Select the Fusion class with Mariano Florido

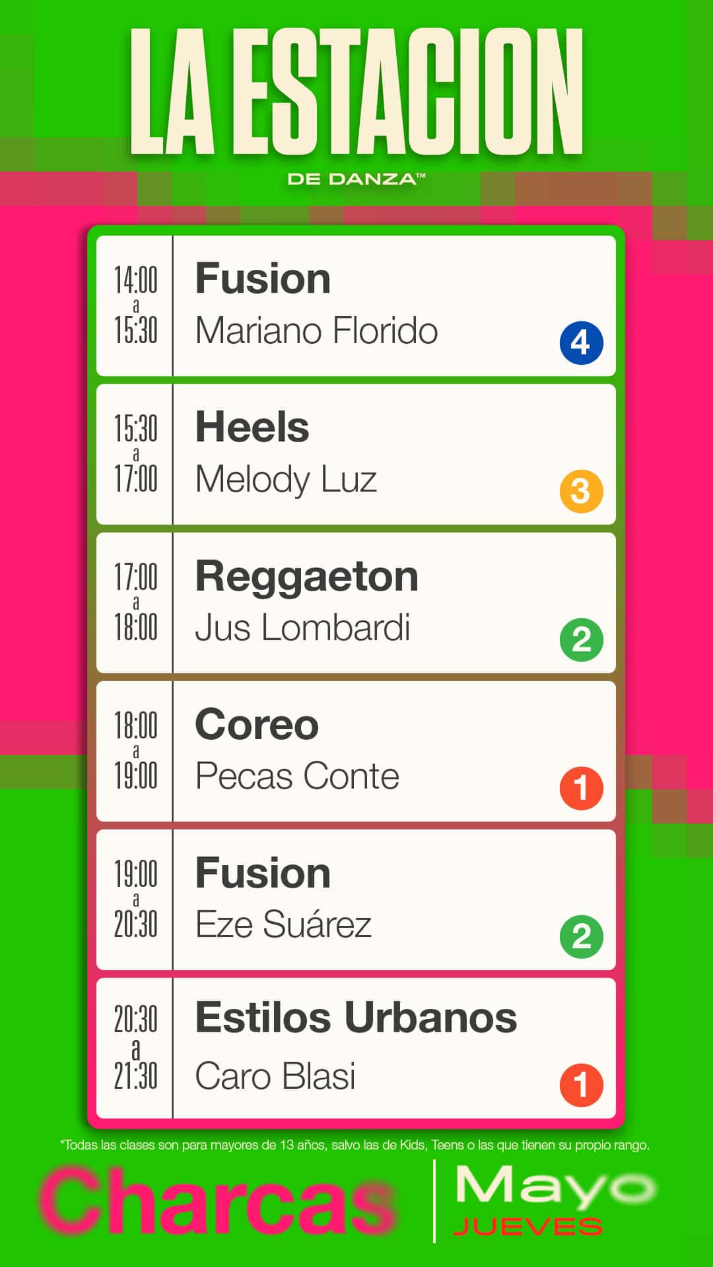[263, 278]
